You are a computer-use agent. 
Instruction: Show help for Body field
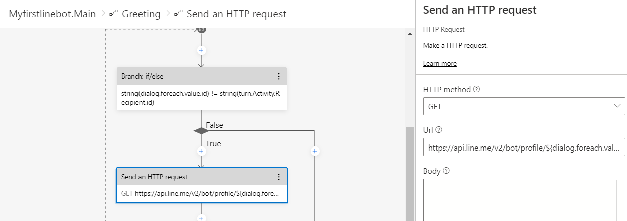click(446, 171)
